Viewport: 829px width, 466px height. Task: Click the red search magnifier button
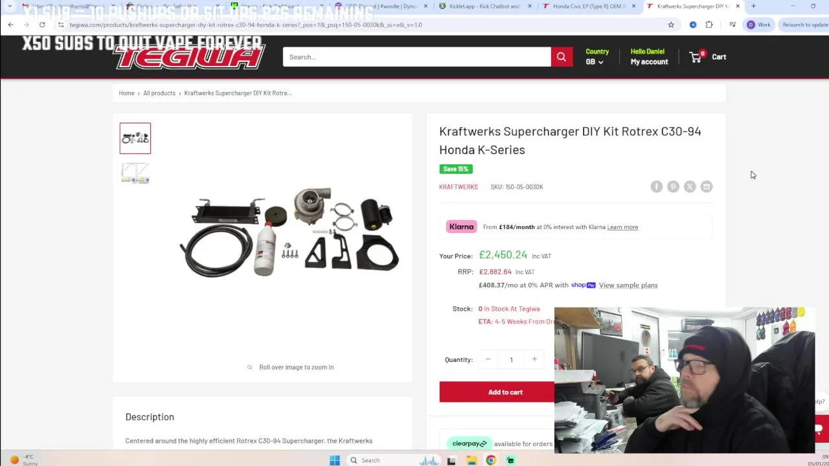click(562, 57)
